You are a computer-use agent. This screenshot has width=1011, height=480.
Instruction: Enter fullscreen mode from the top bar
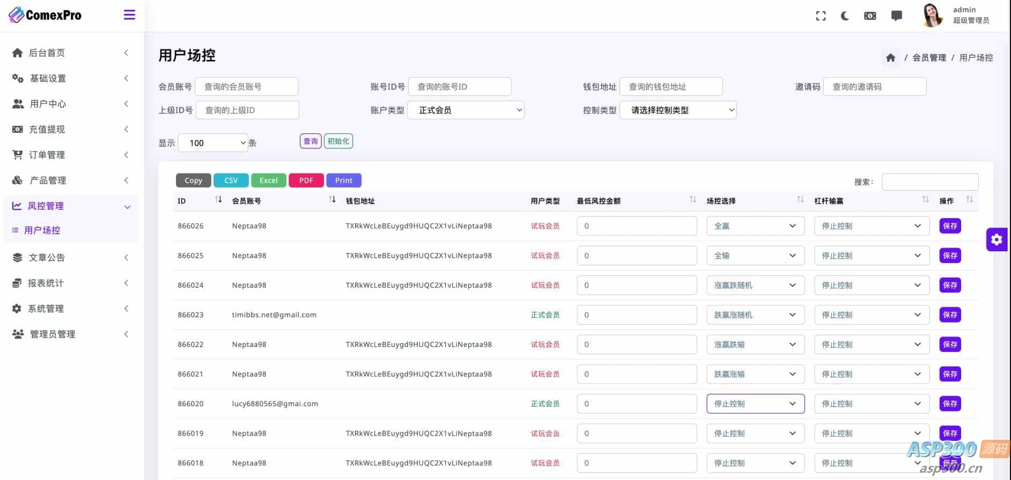pos(821,16)
